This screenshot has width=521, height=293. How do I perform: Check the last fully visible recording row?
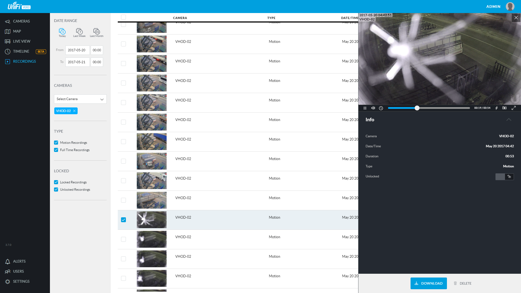point(123,278)
